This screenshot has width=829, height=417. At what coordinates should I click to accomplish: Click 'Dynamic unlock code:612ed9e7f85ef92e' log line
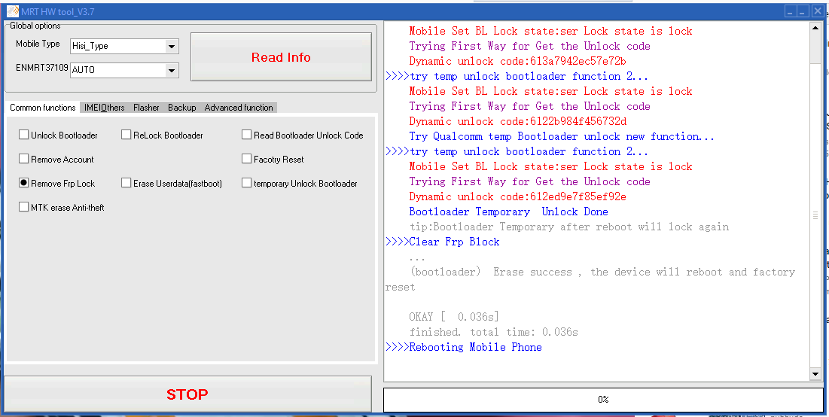(517, 196)
